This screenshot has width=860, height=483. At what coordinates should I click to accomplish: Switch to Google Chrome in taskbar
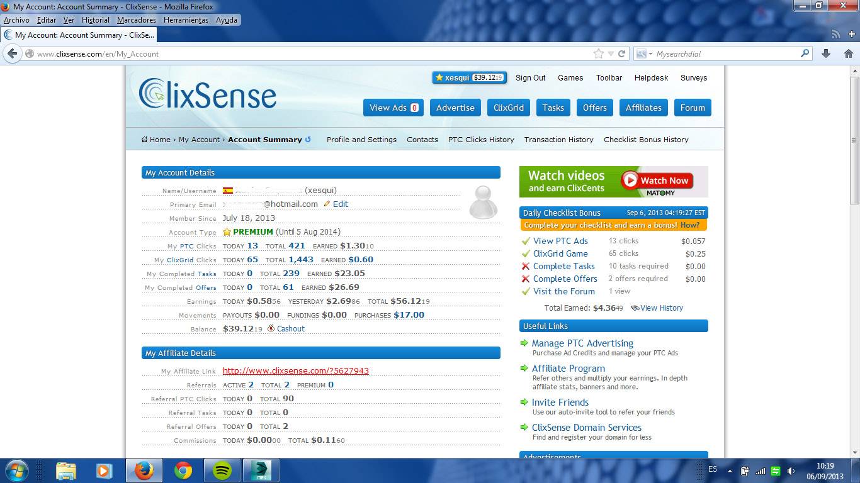183,470
